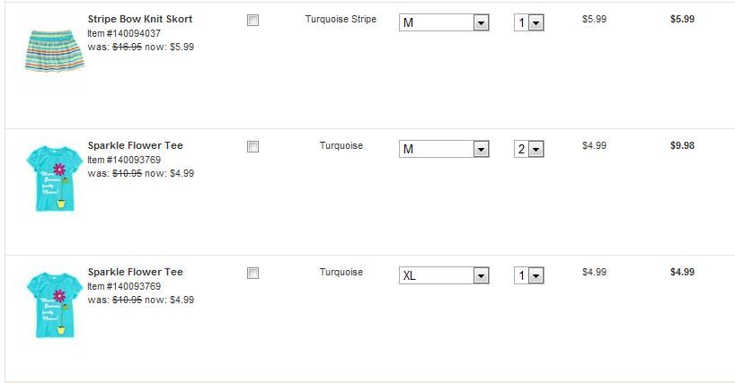Tick the checkbox for Stripe Bow Knit Skort
Screen dimensions: 735x383
coord(252,21)
